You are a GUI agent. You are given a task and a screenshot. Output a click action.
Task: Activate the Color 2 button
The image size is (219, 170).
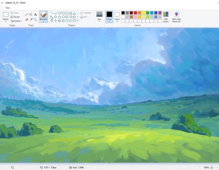tap(117, 17)
